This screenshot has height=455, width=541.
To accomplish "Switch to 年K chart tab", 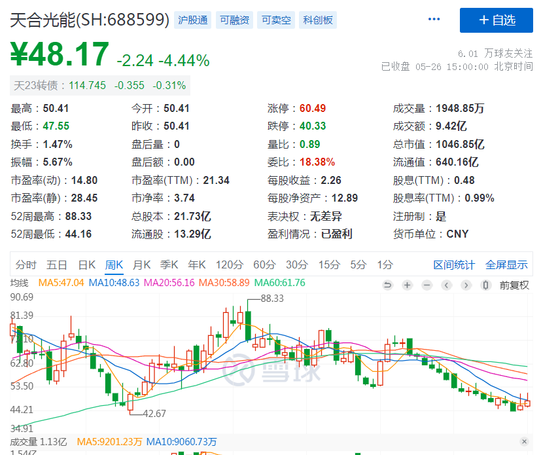I will (x=197, y=264).
